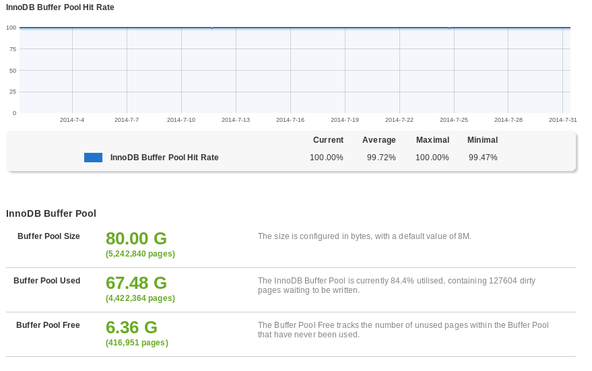The height and width of the screenshot is (371, 592).
Task: Click the x-axis date label 2014-7-16
Action: click(x=290, y=120)
